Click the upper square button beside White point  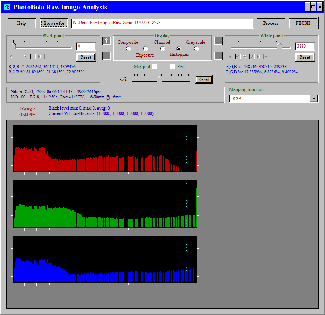218,41
